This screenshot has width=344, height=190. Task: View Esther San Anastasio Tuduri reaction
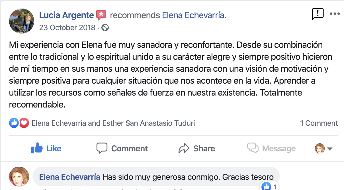tap(148, 123)
